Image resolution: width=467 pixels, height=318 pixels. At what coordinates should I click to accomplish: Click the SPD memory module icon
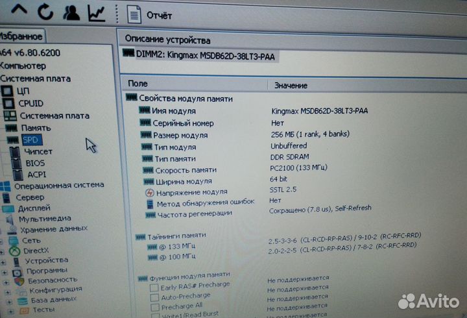tap(13, 140)
